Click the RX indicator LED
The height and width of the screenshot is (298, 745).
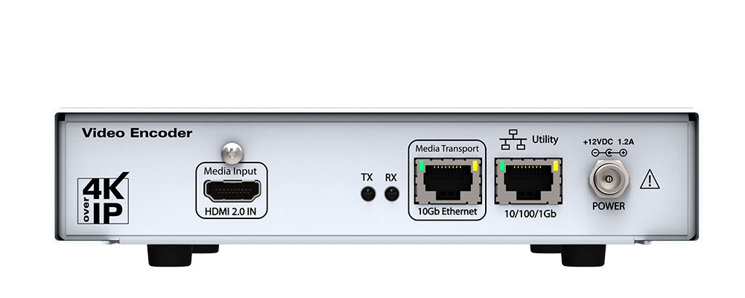[x=392, y=194]
